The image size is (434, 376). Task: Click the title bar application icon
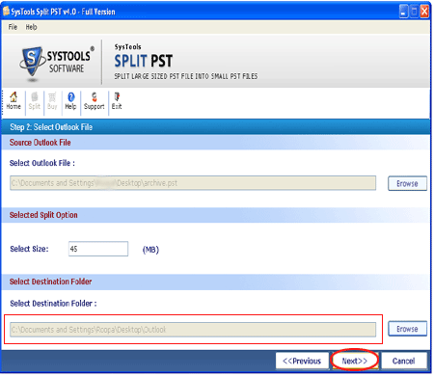pyautogui.click(x=6, y=12)
